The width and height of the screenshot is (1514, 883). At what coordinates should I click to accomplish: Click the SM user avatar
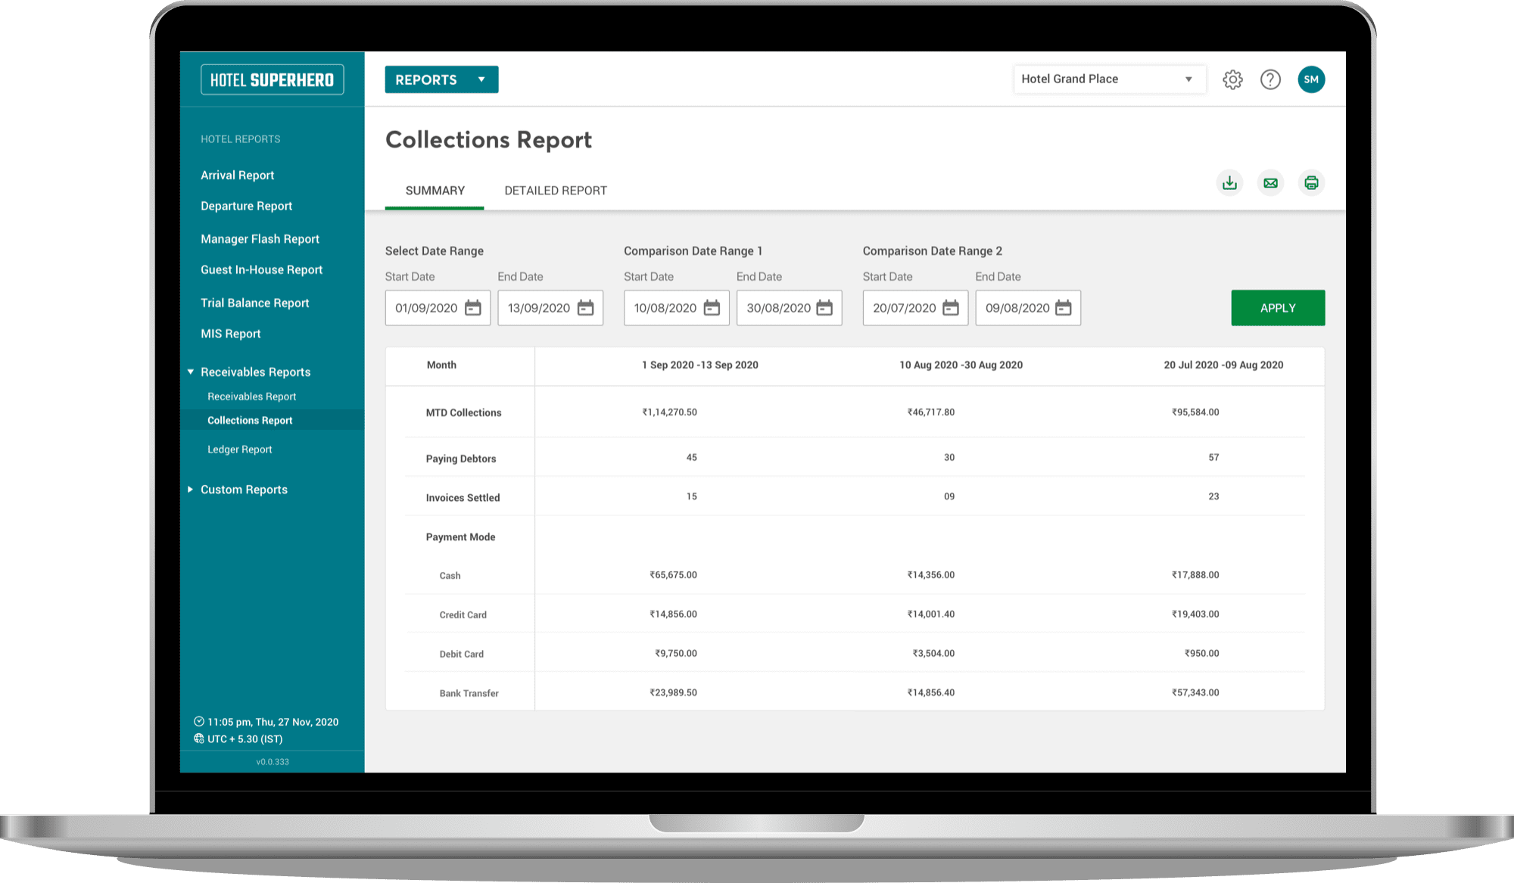coord(1311,79)
